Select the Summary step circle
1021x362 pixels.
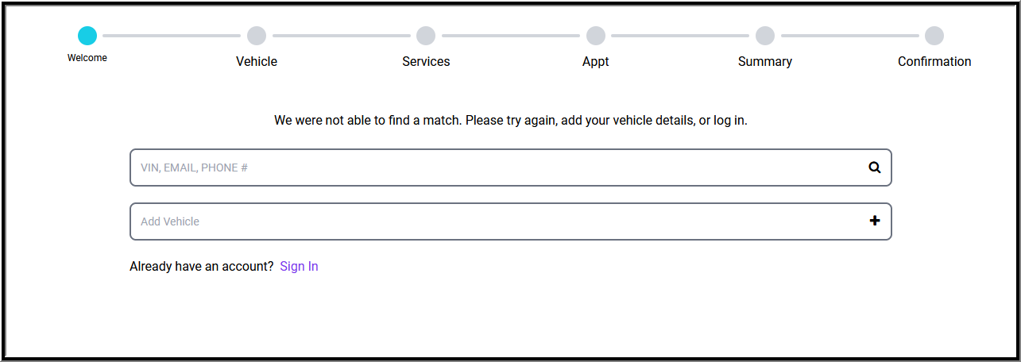tap(765, 36)
